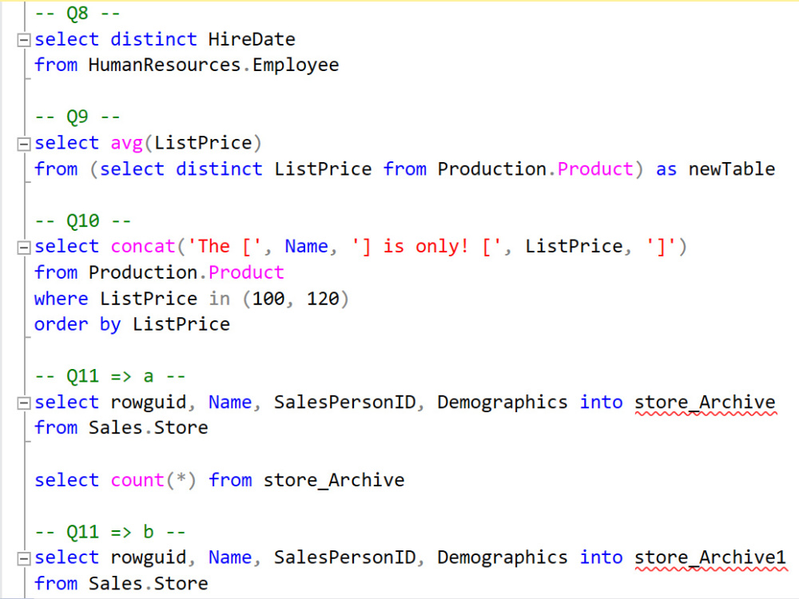799x599 pixels.
Task: Collapse the Q9 select avg(ListPrice) block
Action: pos(23,144)
